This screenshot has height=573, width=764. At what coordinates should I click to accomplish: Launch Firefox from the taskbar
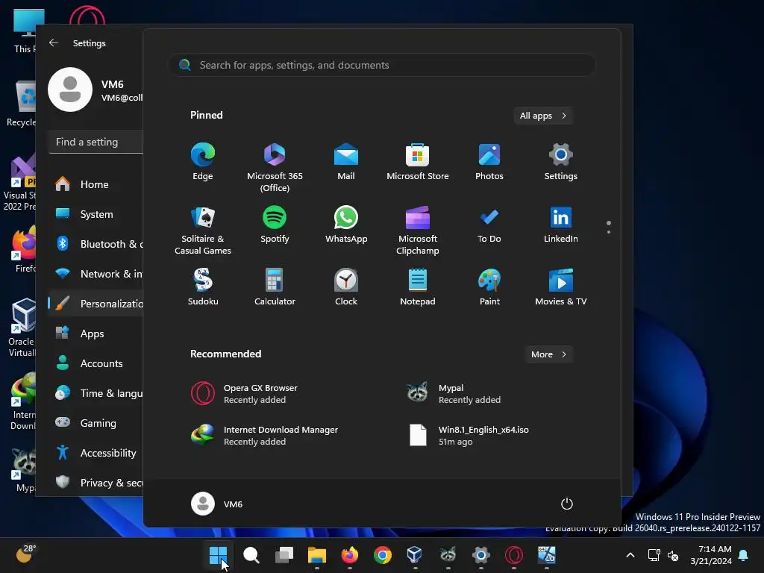point(350,555)
